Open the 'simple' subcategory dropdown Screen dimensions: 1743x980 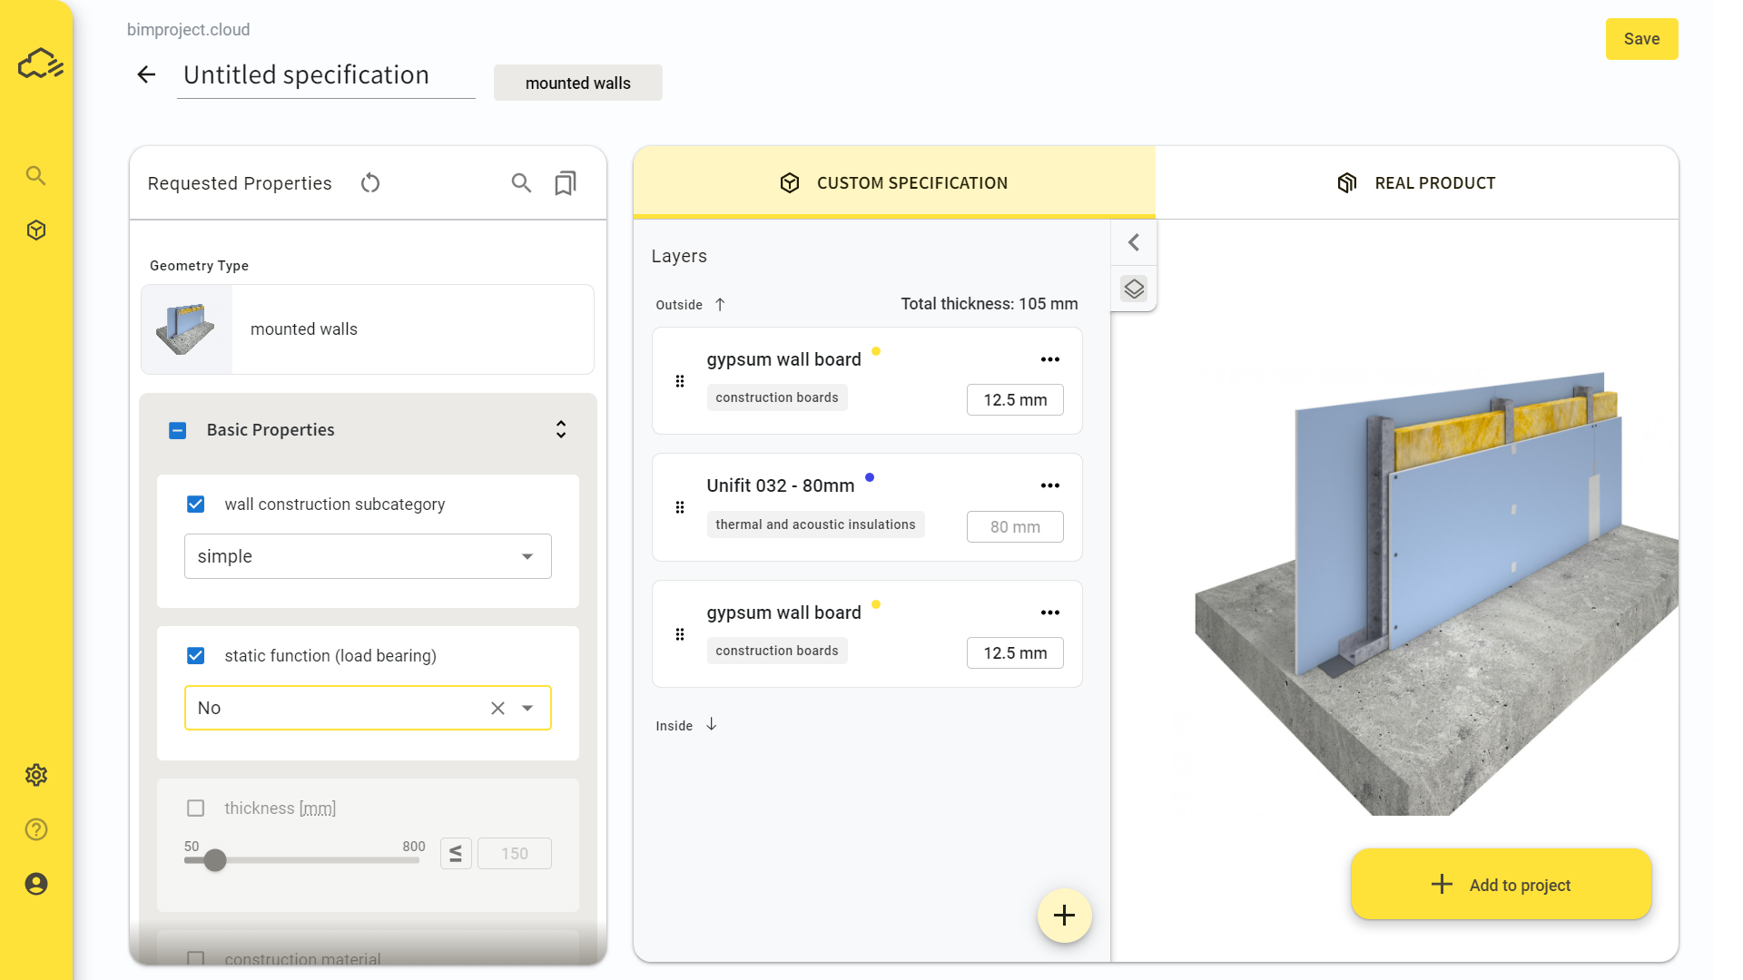[x=368, y=556]
